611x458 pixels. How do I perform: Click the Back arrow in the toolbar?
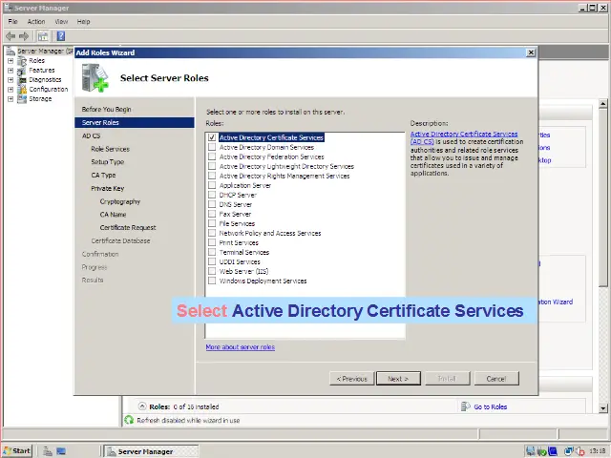point(11,36)
